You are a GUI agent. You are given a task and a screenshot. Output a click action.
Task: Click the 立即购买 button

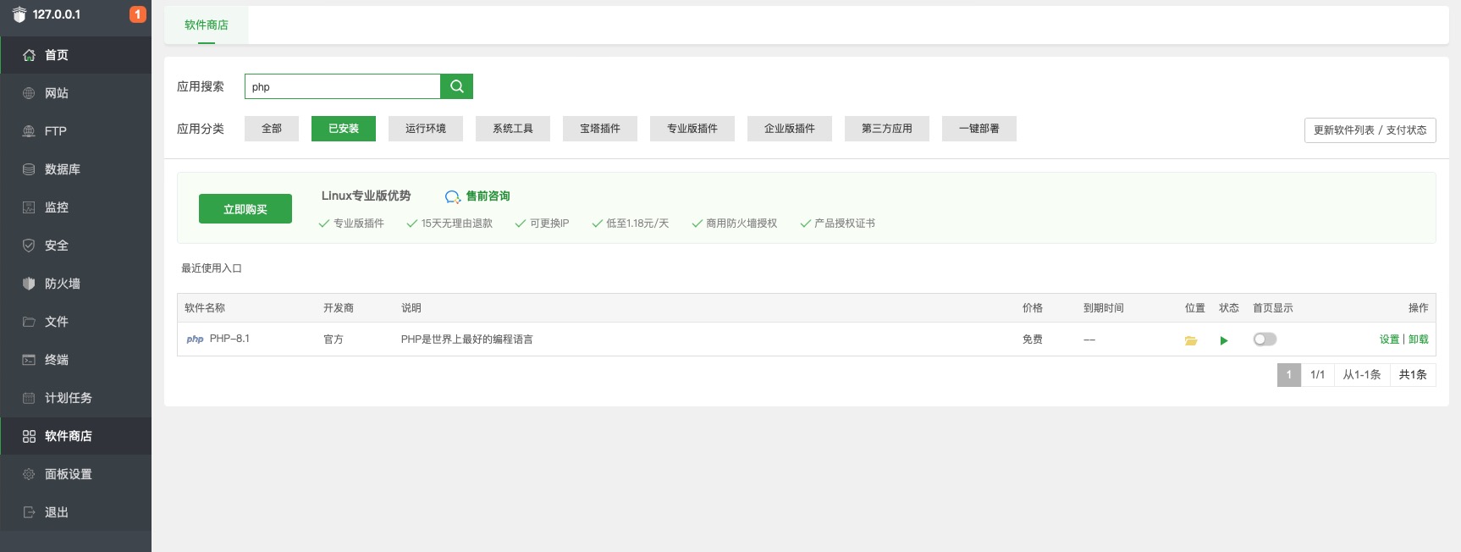tap(245, 209)
